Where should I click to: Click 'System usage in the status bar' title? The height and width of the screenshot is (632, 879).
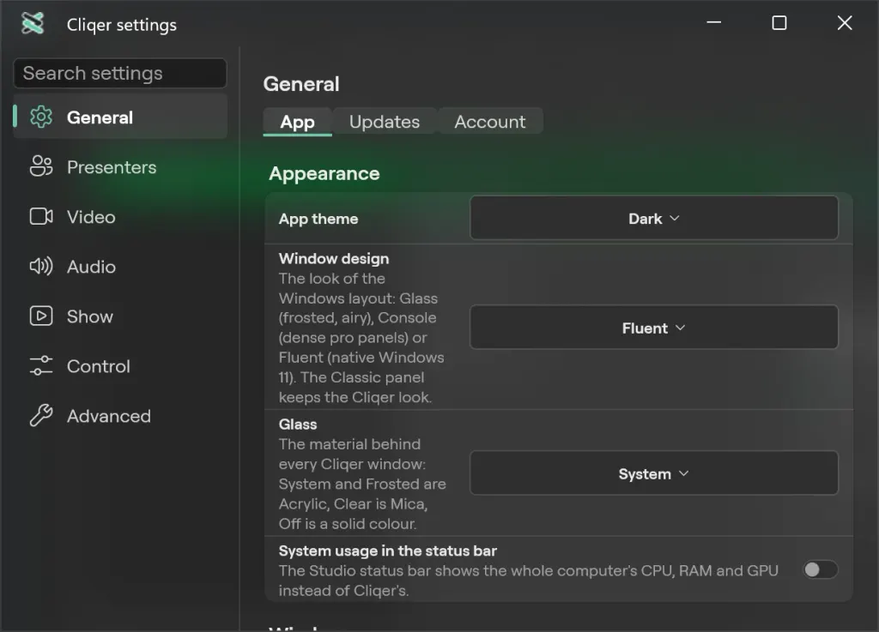387,551
